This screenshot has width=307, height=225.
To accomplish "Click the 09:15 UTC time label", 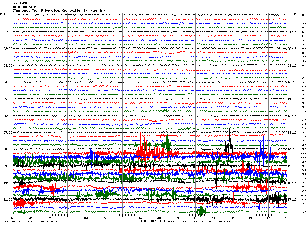I will pos(292,66).
